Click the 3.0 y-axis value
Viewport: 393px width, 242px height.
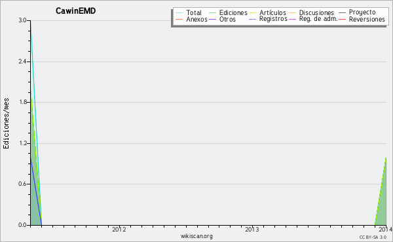click(22, 20)
